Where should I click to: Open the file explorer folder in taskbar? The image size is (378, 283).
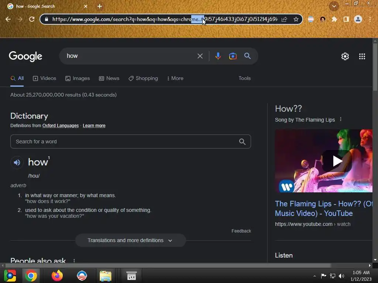coord(106,276)
